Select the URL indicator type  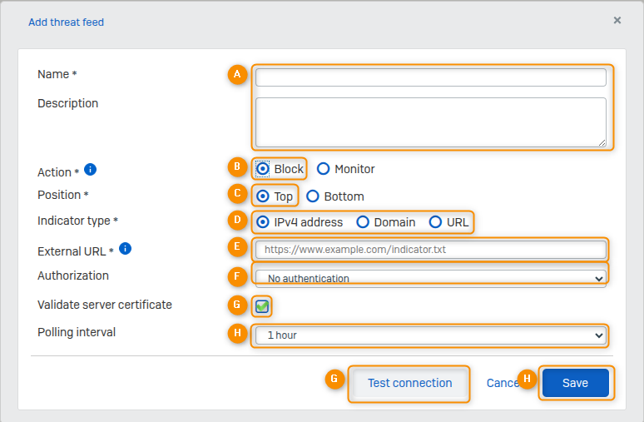436,222
